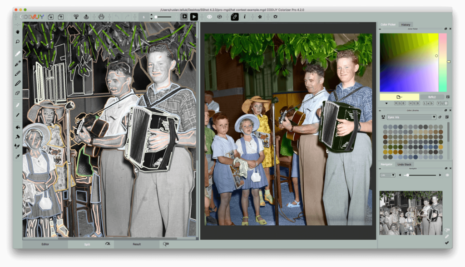
Task: Toggle the highlighted Pen drawing mode
Action: (234, 16)
